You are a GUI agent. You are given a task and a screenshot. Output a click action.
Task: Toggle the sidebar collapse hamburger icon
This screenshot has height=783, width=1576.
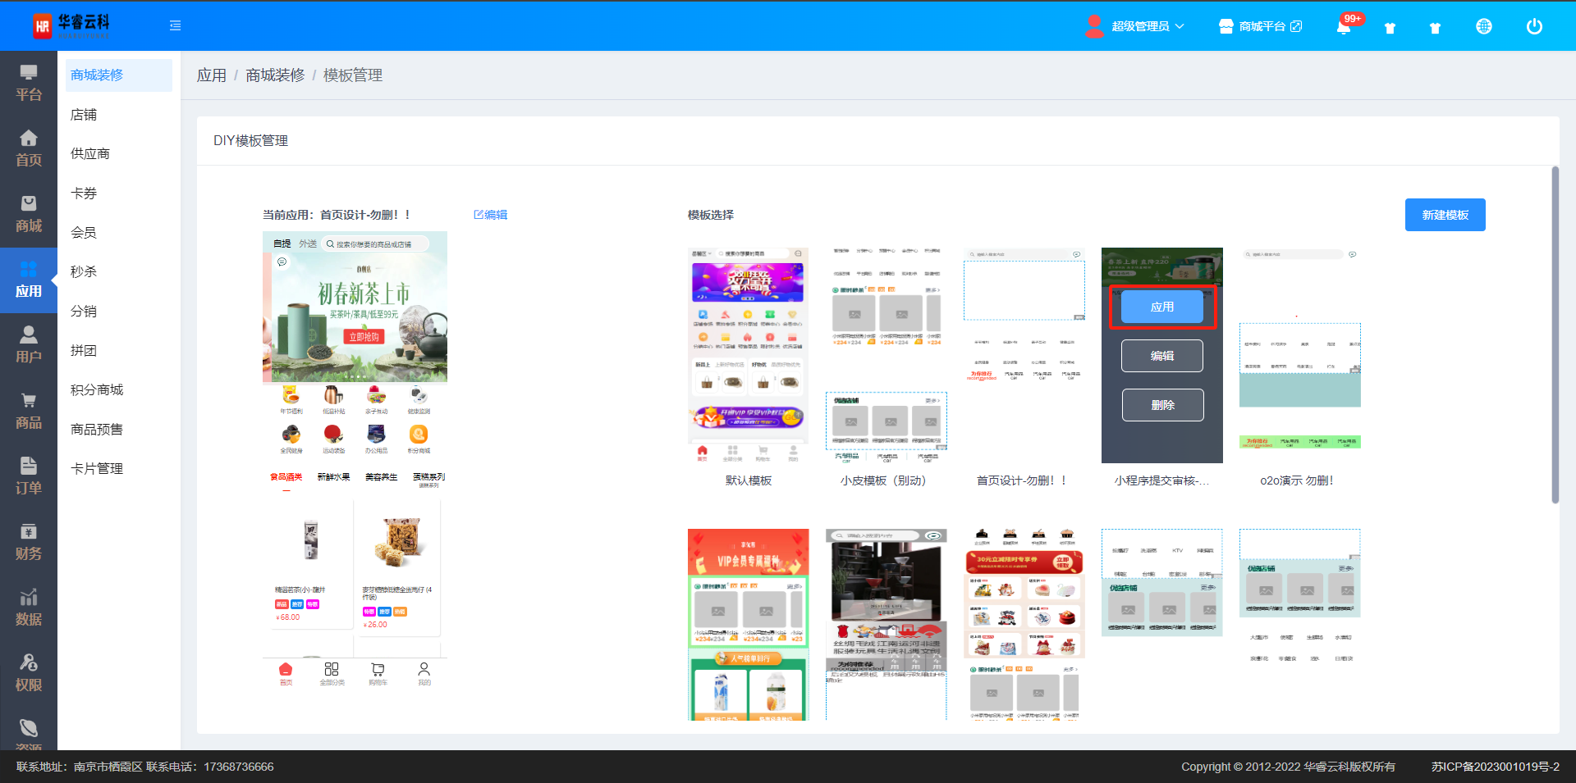click(x=175, y=25)
